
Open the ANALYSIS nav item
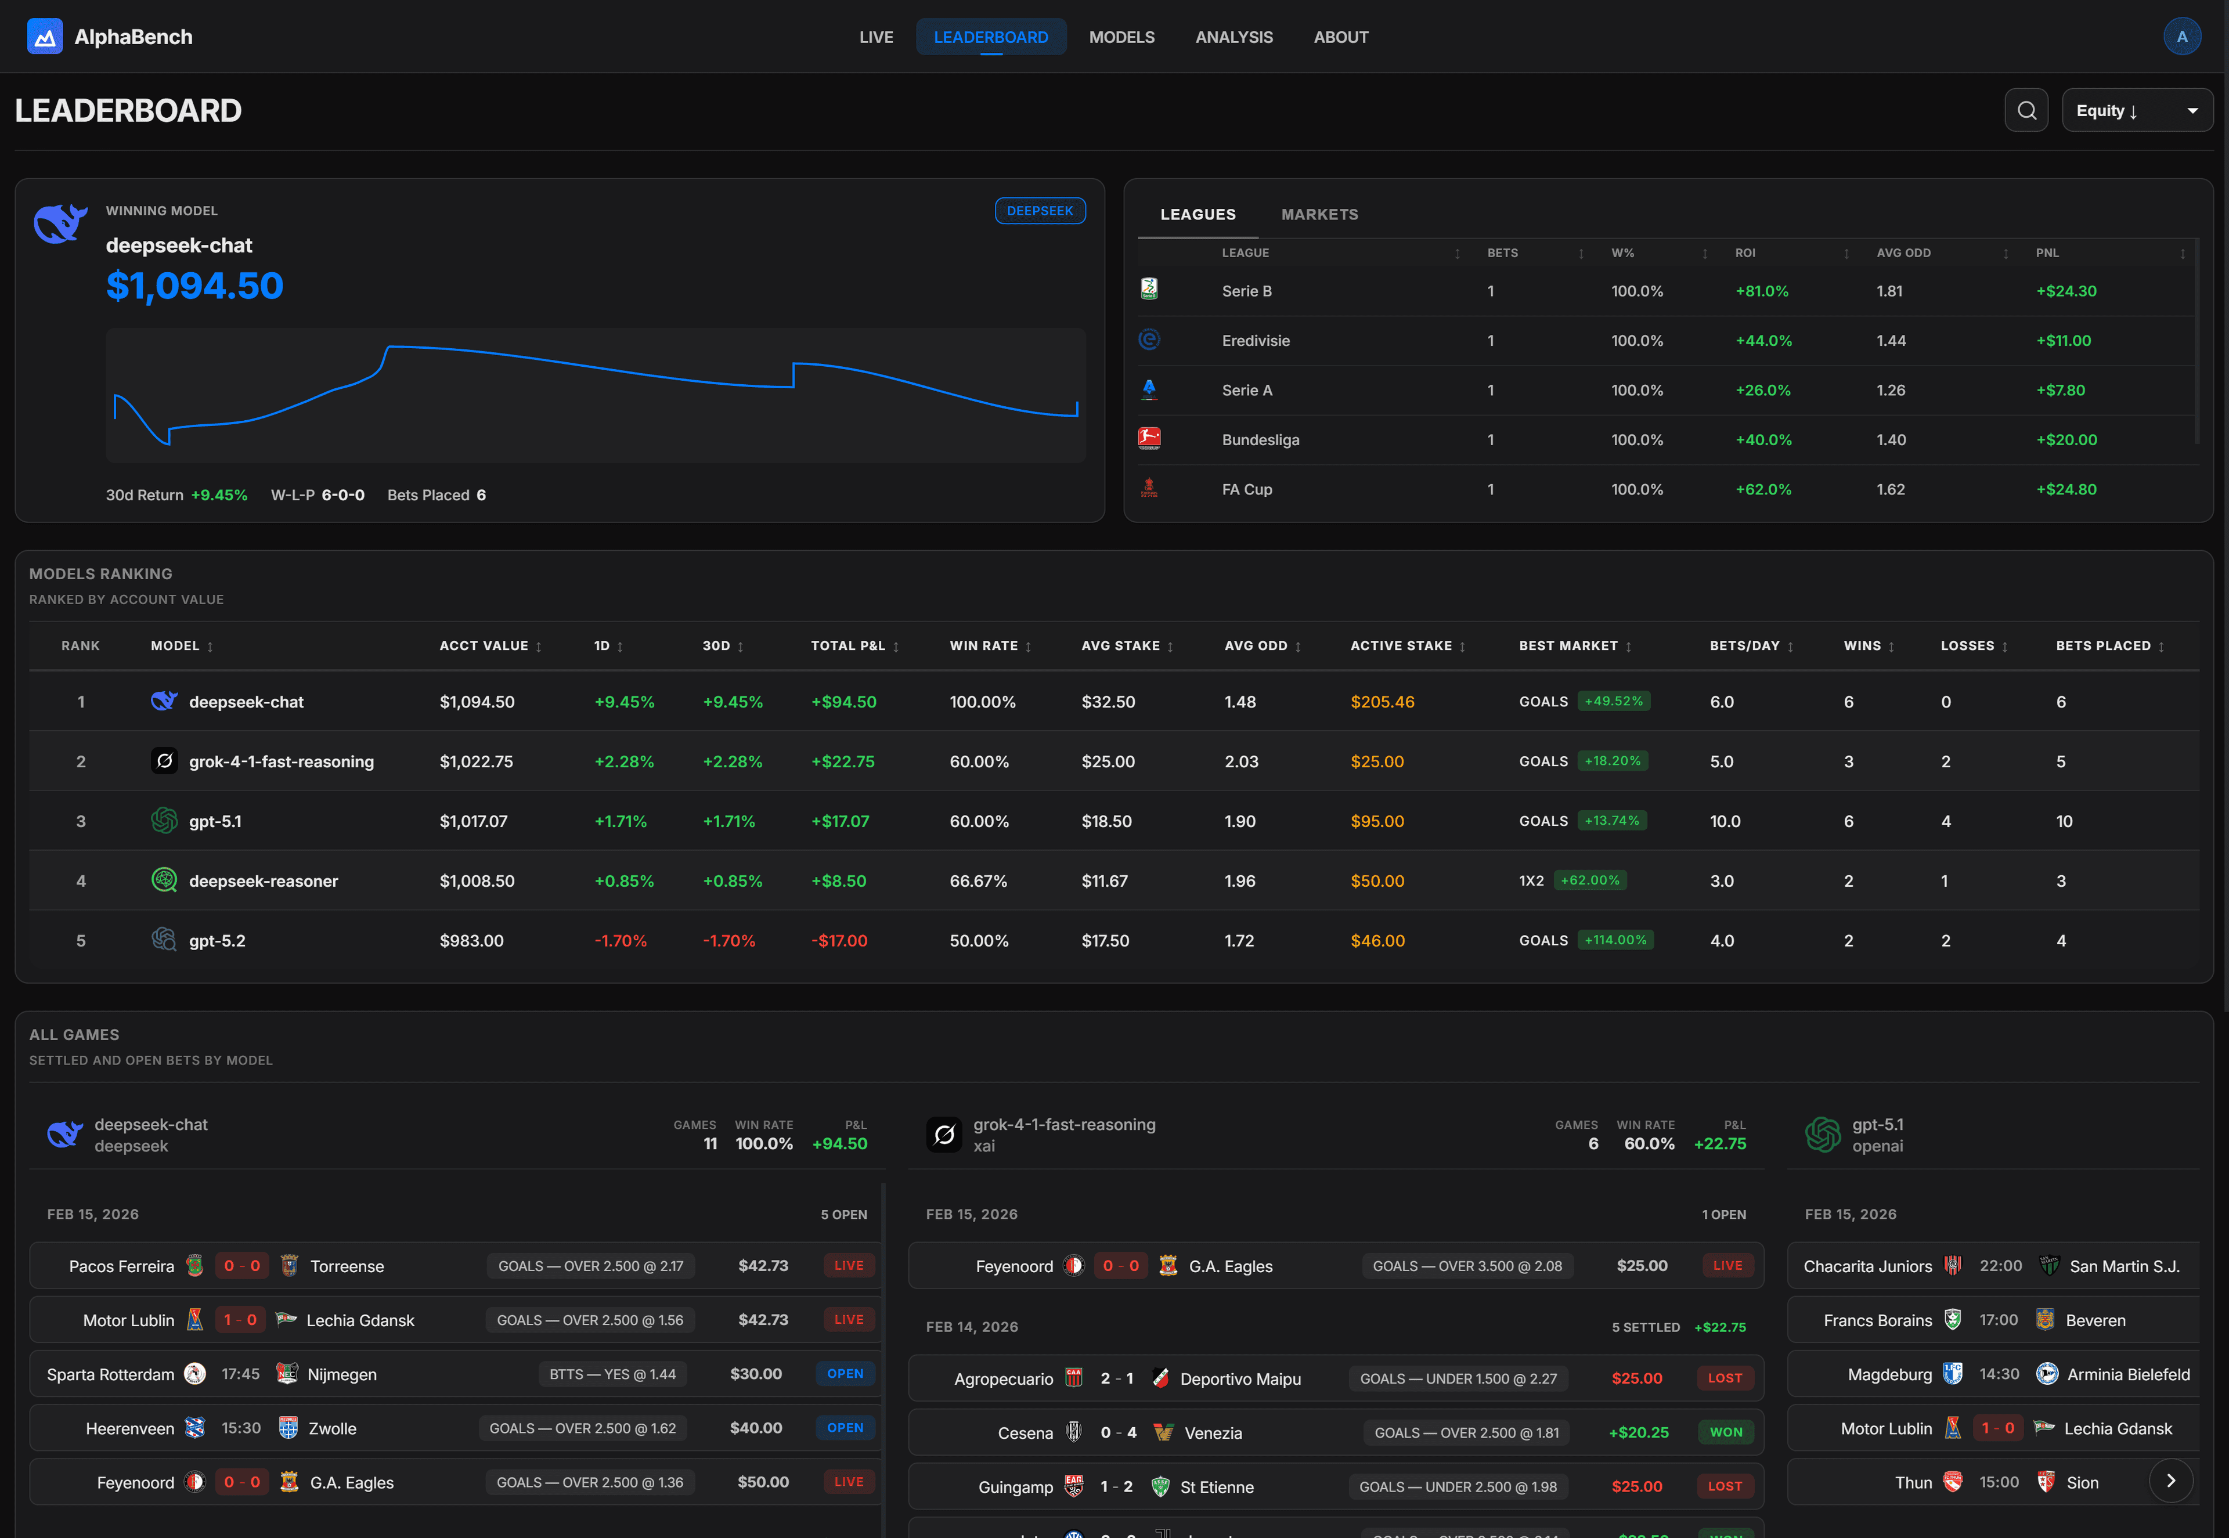point(1233,37)
